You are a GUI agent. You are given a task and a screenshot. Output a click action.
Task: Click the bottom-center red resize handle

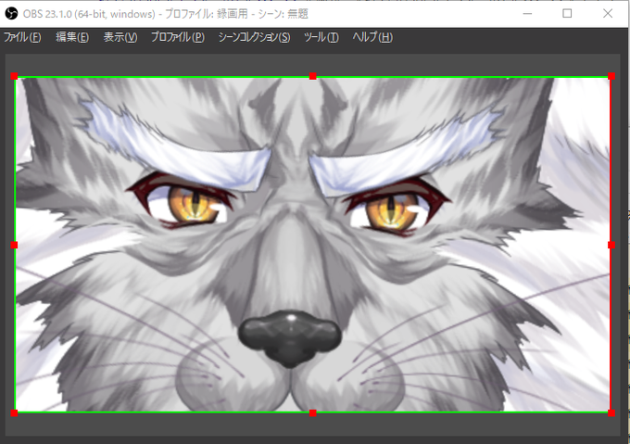pyautogui.click(x=313, y=412)
